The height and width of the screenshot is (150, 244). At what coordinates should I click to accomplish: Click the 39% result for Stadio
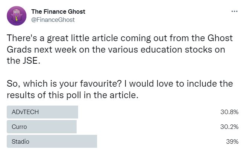232,141
